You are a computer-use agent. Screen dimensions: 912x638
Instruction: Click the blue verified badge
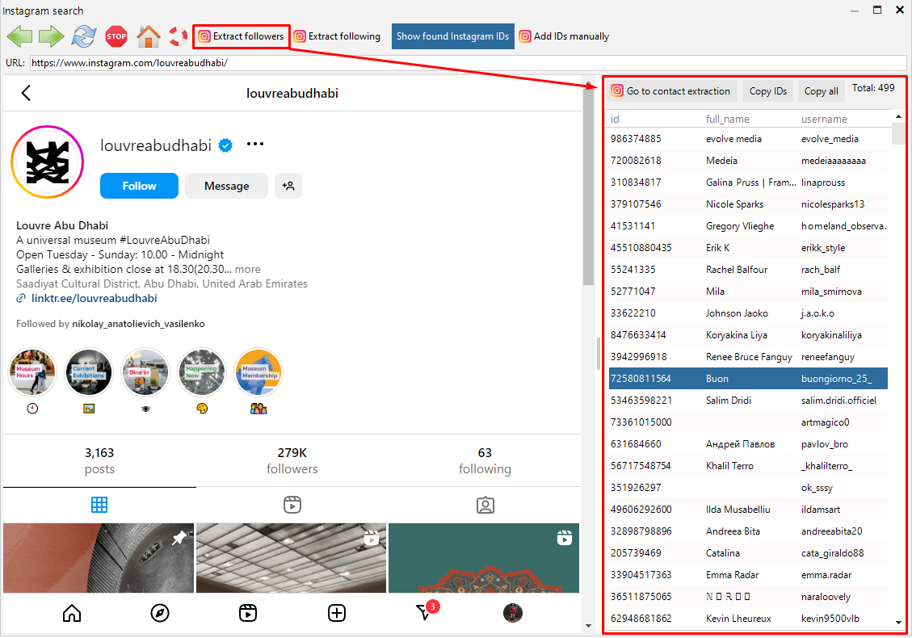tap(225, 145)
